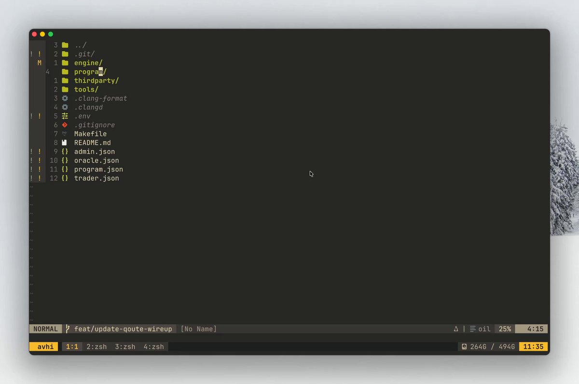Image resolution: width=579 pixels, height=384 pixels.
Task: Click the git branch icon in statusline
Action: click(x=68, y=329)
